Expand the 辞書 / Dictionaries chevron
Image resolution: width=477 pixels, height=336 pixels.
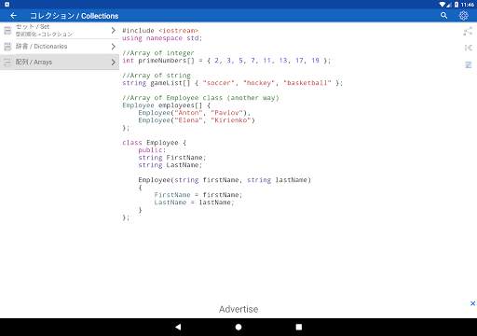[114, 47]
